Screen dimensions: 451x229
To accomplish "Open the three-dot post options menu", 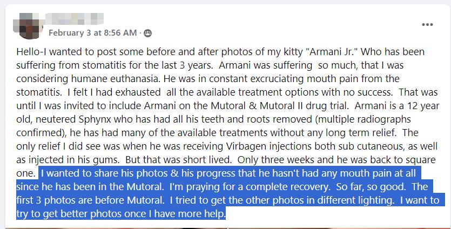I will 427,24.
